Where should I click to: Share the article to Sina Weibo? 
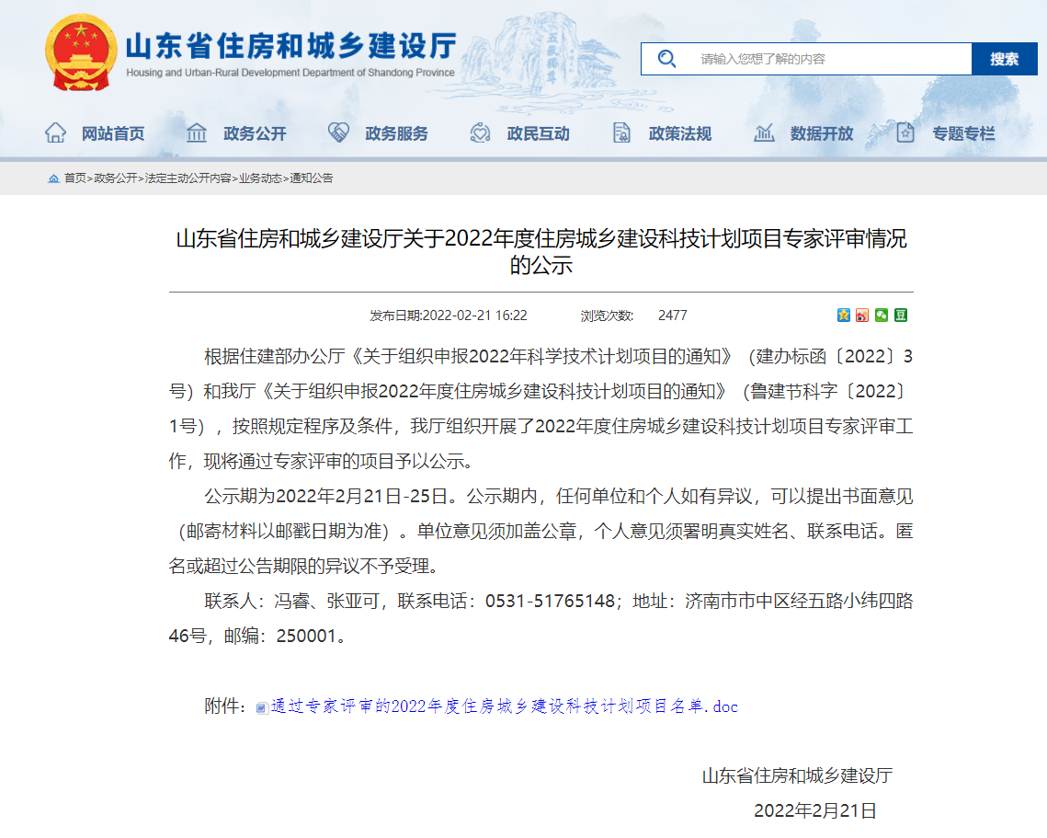[x=861, y=315]
